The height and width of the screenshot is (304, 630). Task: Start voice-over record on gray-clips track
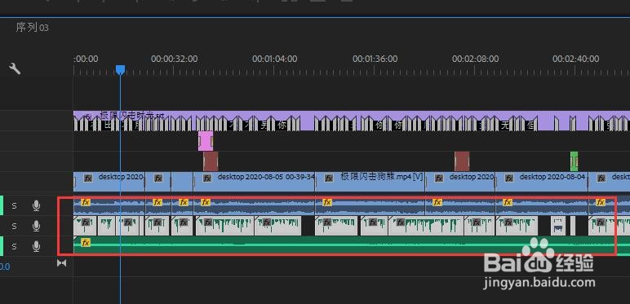(36, 227)
